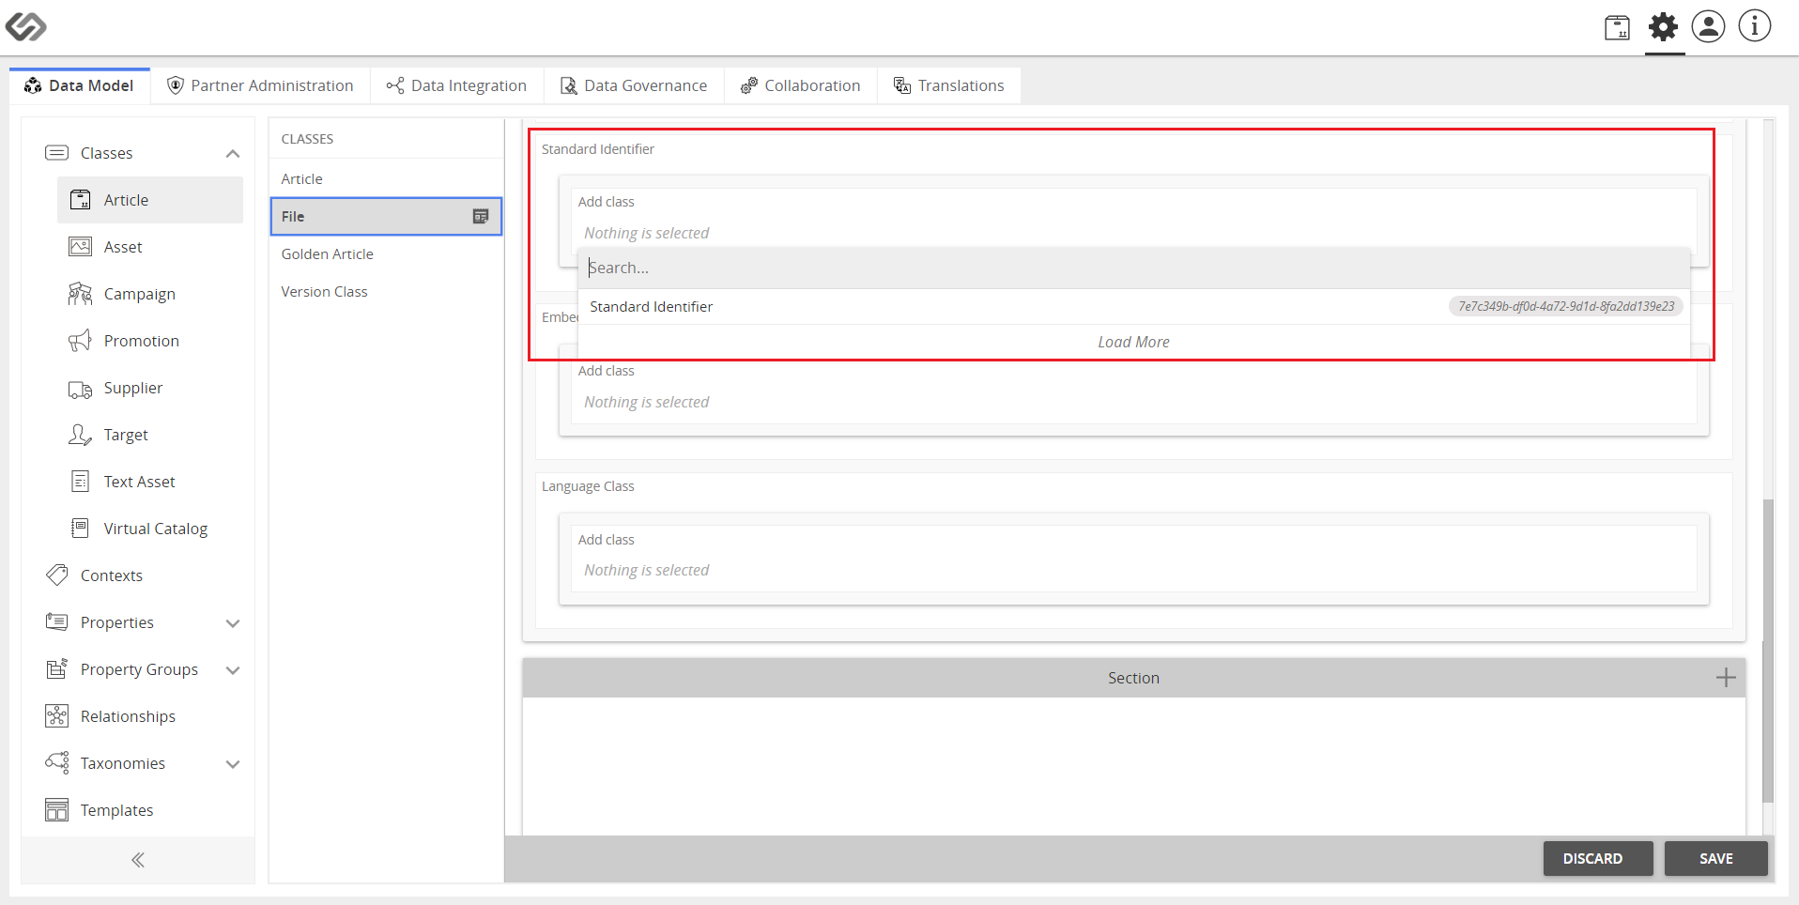Collapse the Classes menu chevron
Image resolution: width=1799 pixels, height=905 pixels.
point(233,154)
